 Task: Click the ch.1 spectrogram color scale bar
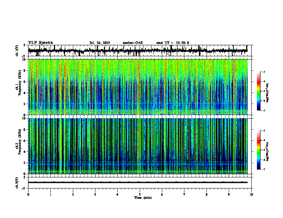click(x=258, y=91)
